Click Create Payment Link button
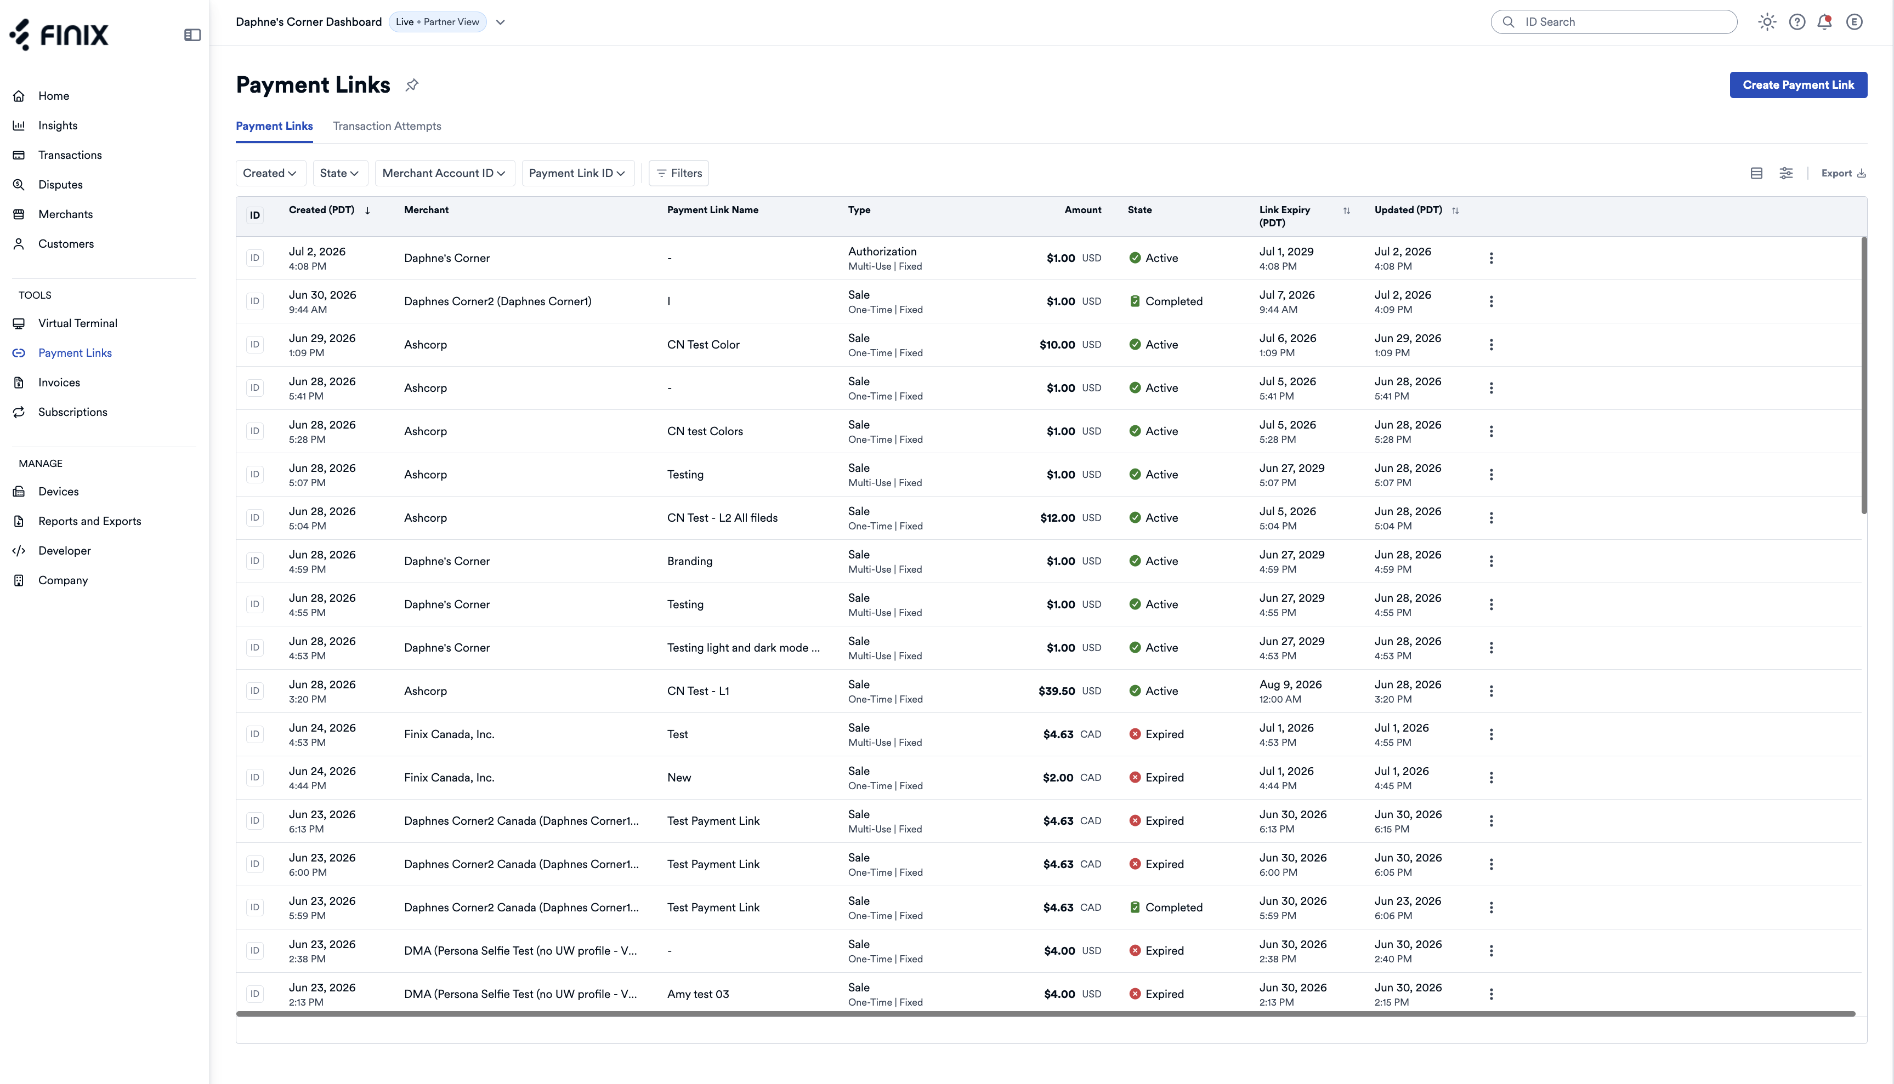 point(1798,85)
